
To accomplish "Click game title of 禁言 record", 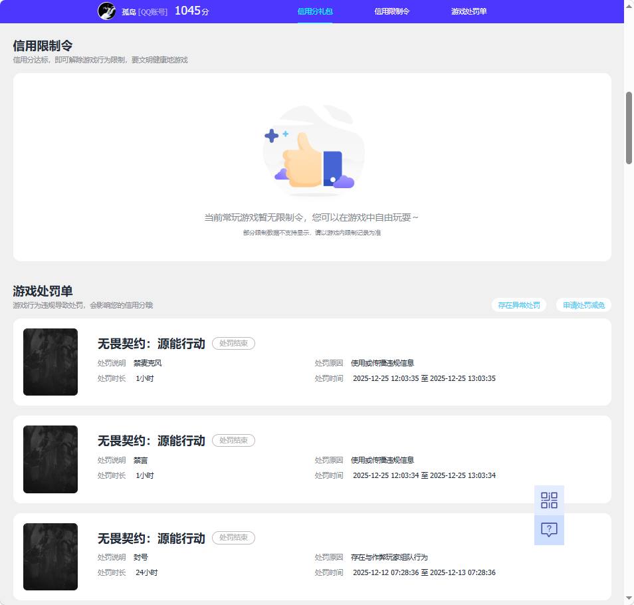I will point(152,440).
